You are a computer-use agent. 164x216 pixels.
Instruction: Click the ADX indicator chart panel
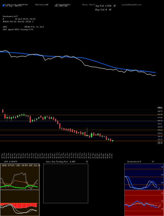pos(20,177)
